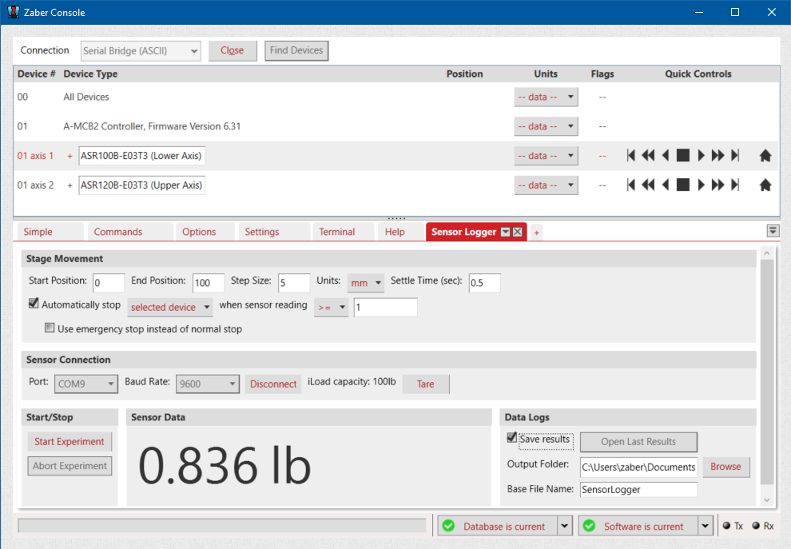This screenshot has height=549, width=791.
Task: Toggle the Automatically stop checkbox
Action: pos(34,303)
